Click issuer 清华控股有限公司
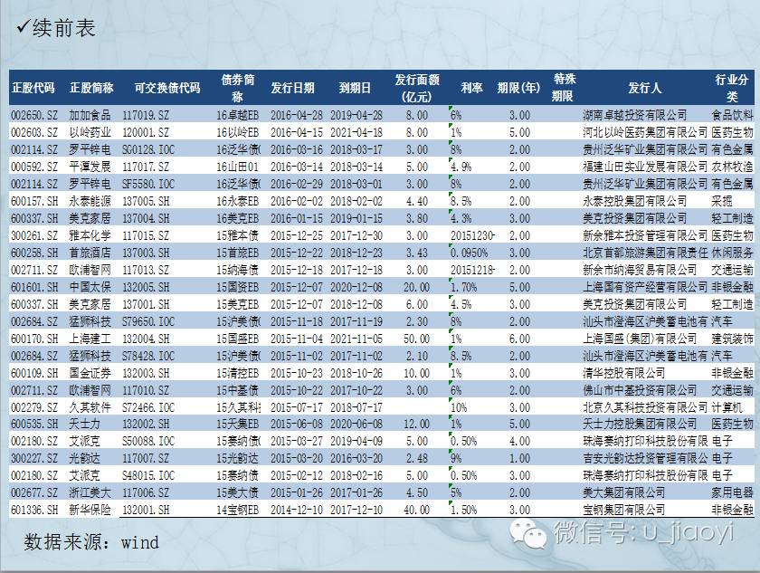The height and width of the screenshot is (573, 760). click(623, 373)
